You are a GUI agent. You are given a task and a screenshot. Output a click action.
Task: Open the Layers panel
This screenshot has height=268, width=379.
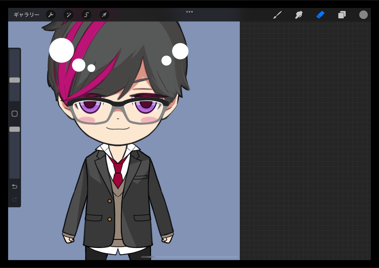(x=342, y=15)
